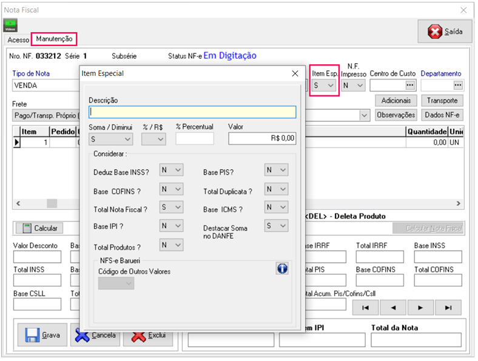Click the green Videos icon

tap(11, 25)
